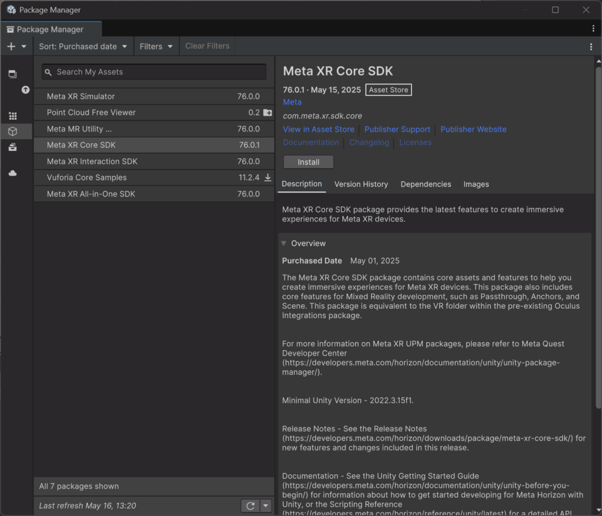
Task: Click the Meta XR Core SDK heading
Action: [338, 71]
